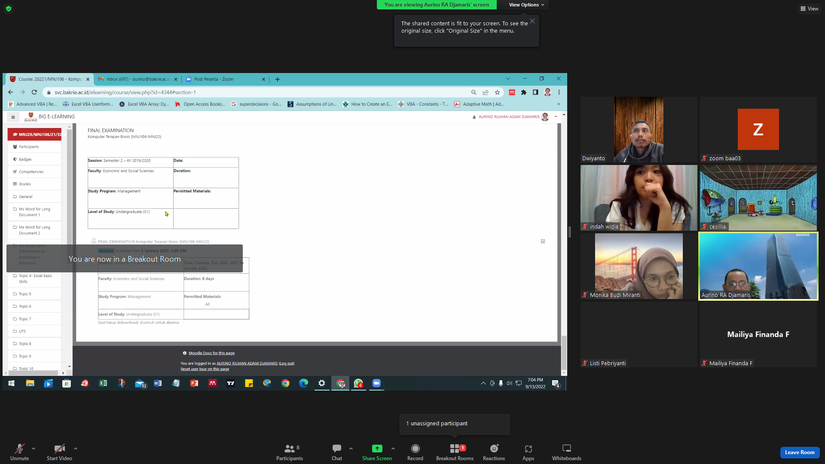The width and height of the screenshot is (825, 464).
Task: Start Video with the camera button
Action: [x=59, y=452]
